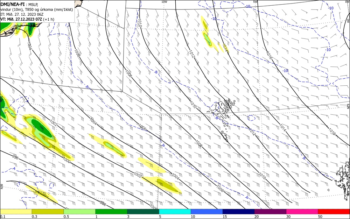Choose the navy 15–20 legend swatch
The width and height of the screenshot is (350, 219).
238,212
